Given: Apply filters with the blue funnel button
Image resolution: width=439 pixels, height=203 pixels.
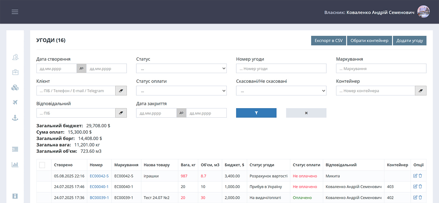Looking at the screenshot, I should (256, 113).
